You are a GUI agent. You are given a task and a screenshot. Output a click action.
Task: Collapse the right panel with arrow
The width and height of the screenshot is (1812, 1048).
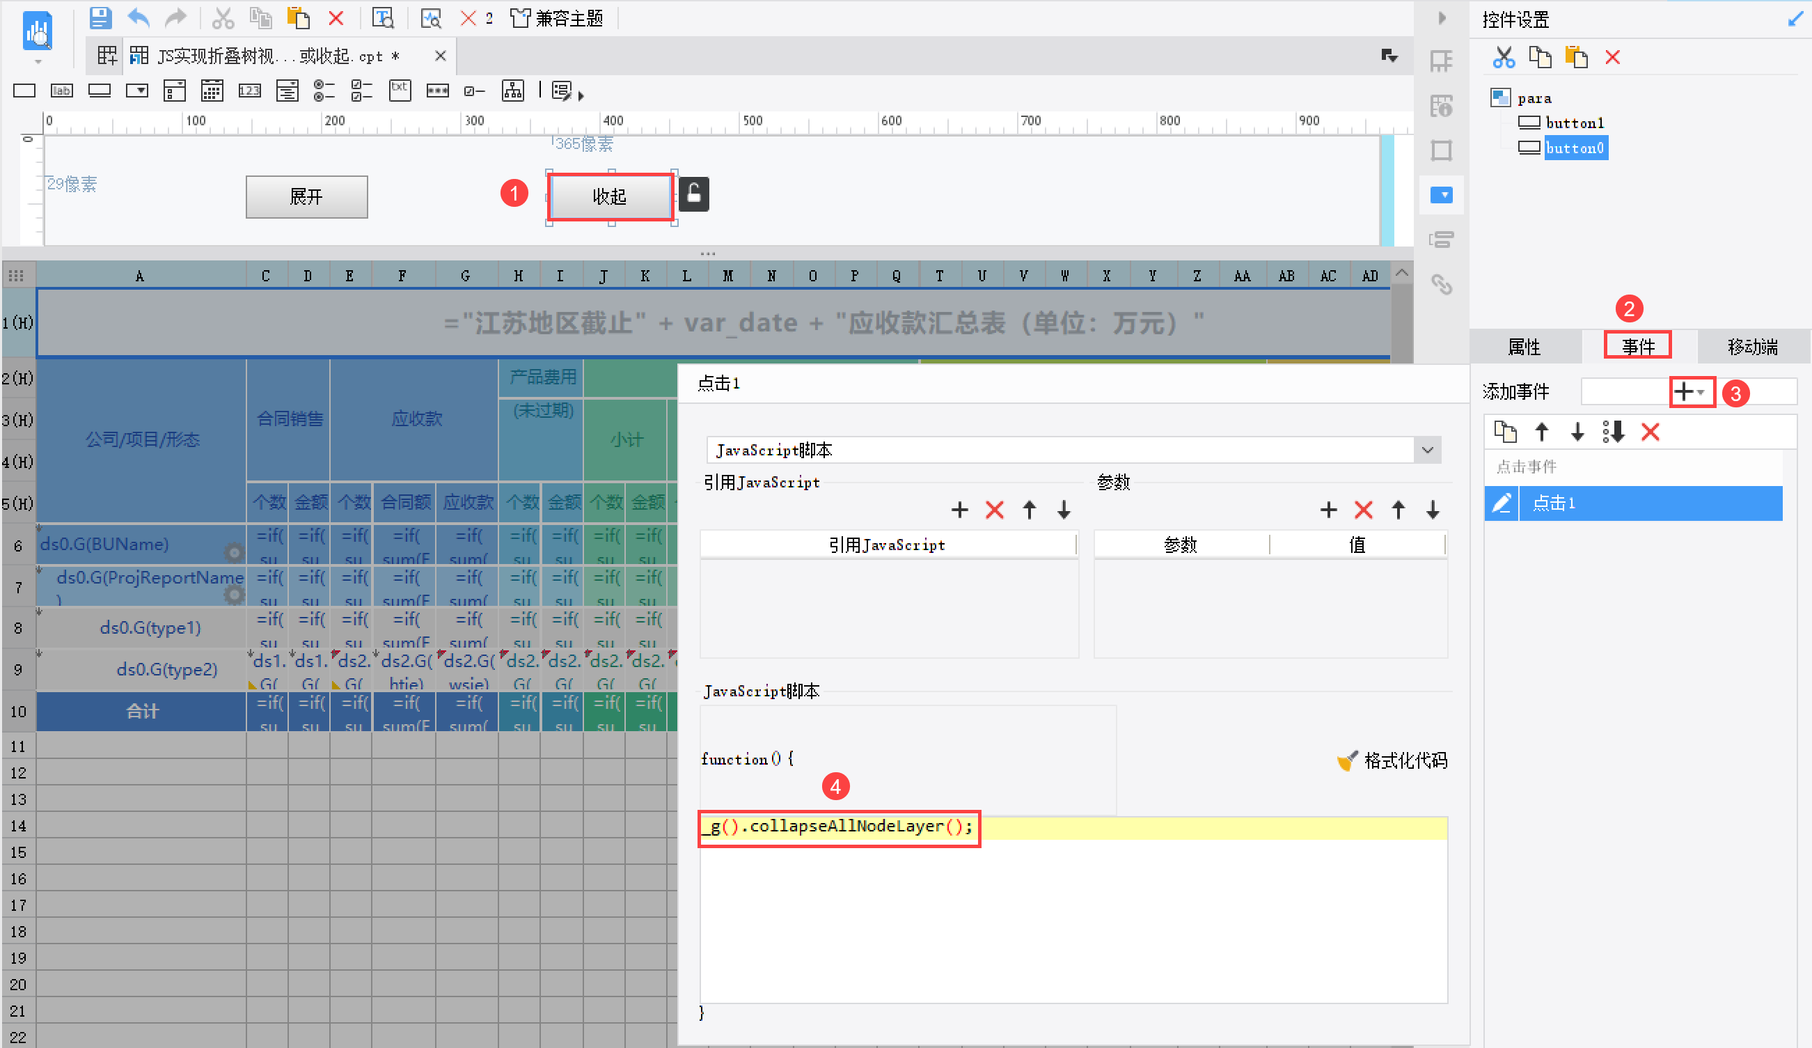click(x=1442, y=18)
